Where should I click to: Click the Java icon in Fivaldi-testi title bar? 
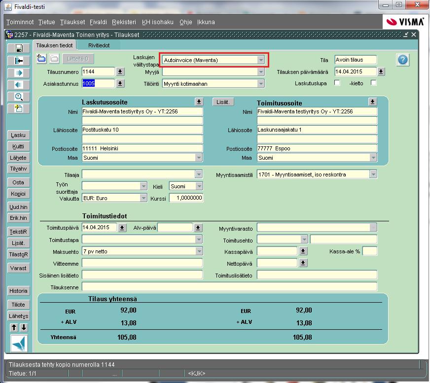tap(8, 6)
